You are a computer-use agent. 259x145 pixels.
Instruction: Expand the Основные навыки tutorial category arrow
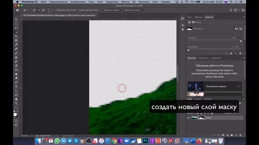pos(238,86)
